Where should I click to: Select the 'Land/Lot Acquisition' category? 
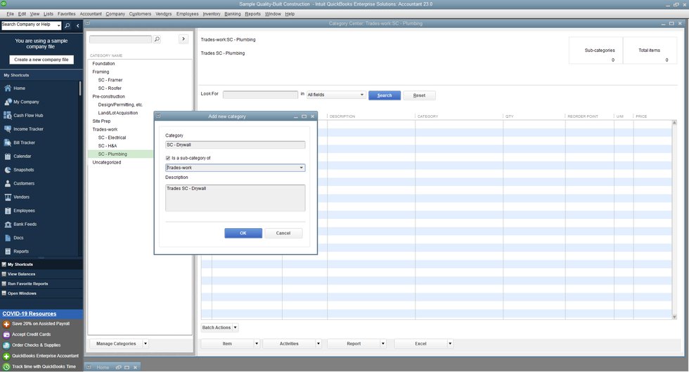[x=118, y=113]
